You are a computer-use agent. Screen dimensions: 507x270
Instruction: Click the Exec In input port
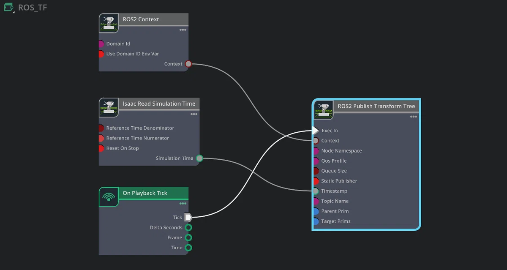315,131
